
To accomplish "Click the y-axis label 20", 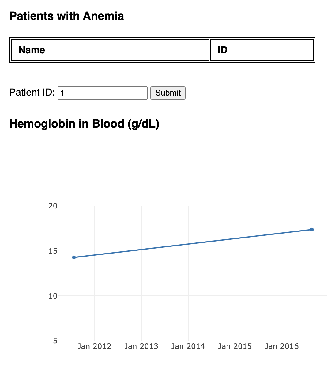I will click(x=53, y=206).
